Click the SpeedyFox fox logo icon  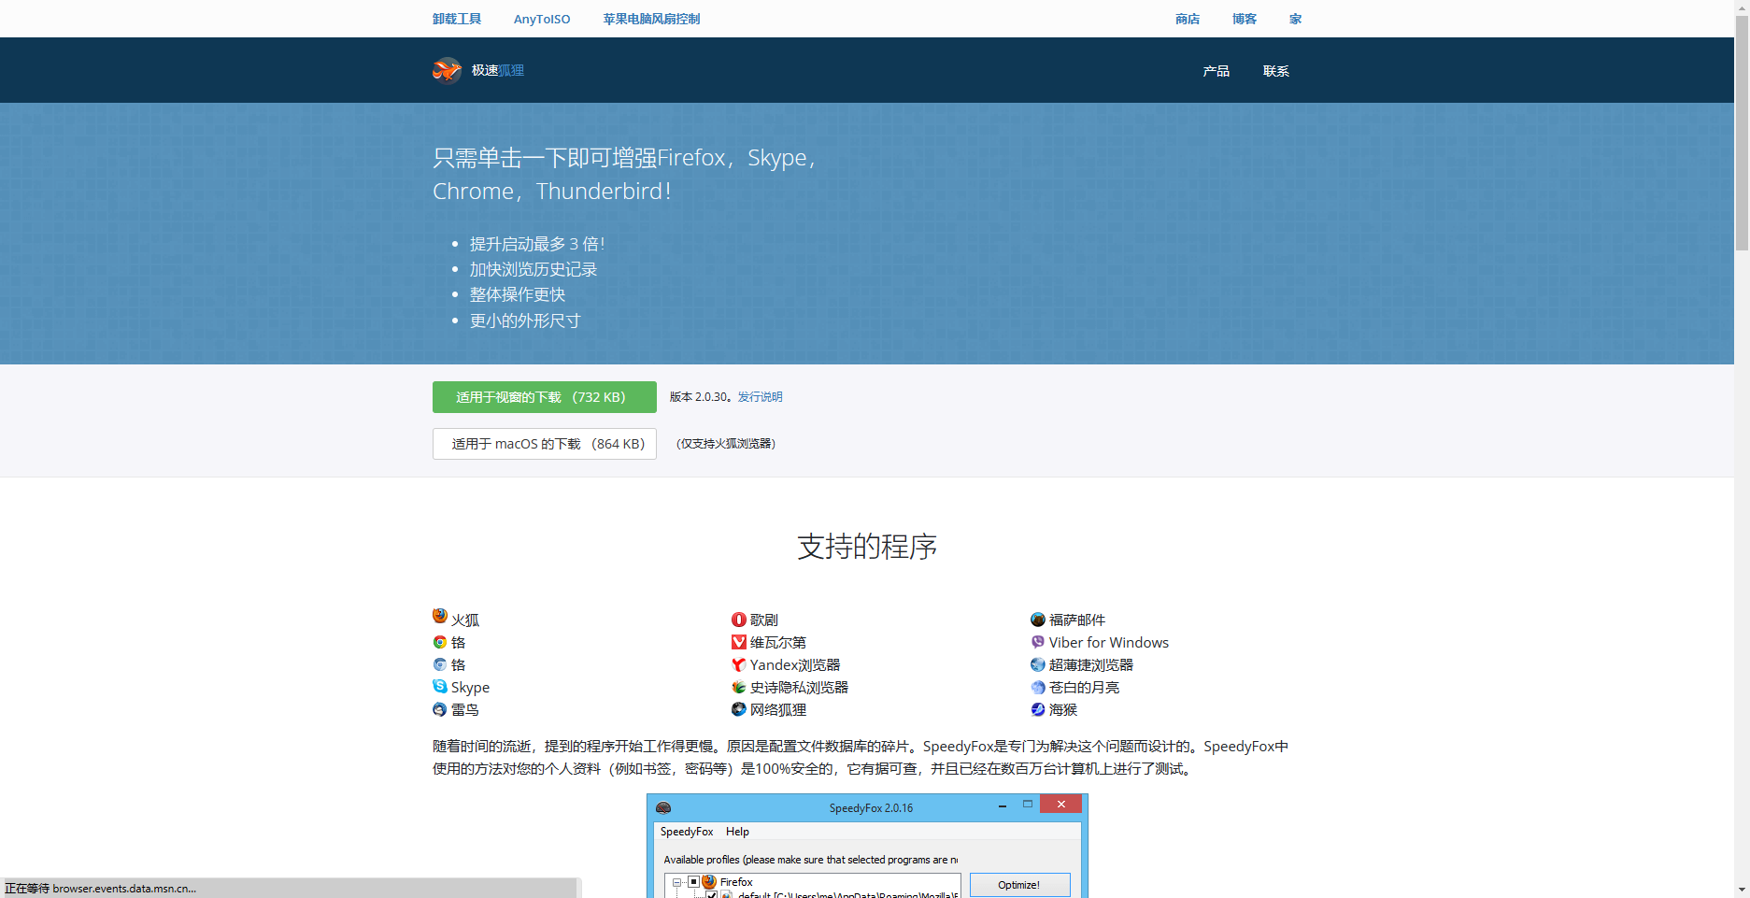click(447, 70)
